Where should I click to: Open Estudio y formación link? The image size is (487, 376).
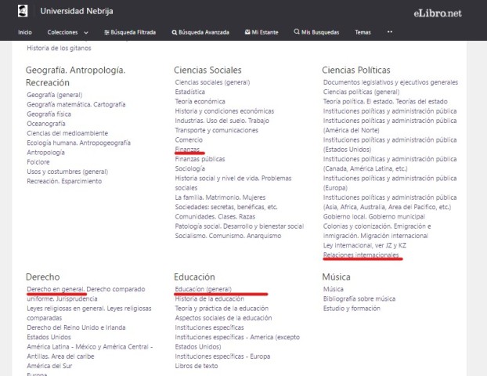point(352,309)
